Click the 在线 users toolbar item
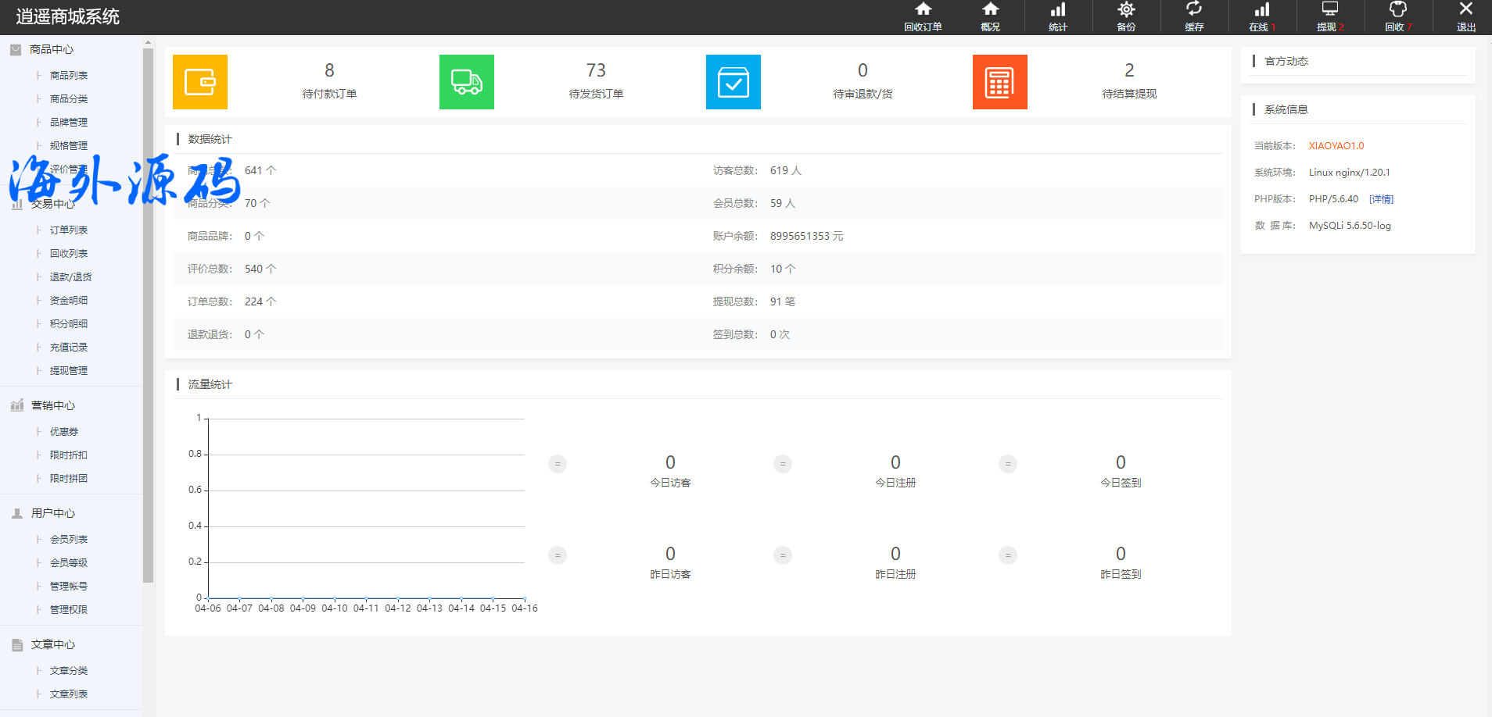 click(x=1261, y=16)
